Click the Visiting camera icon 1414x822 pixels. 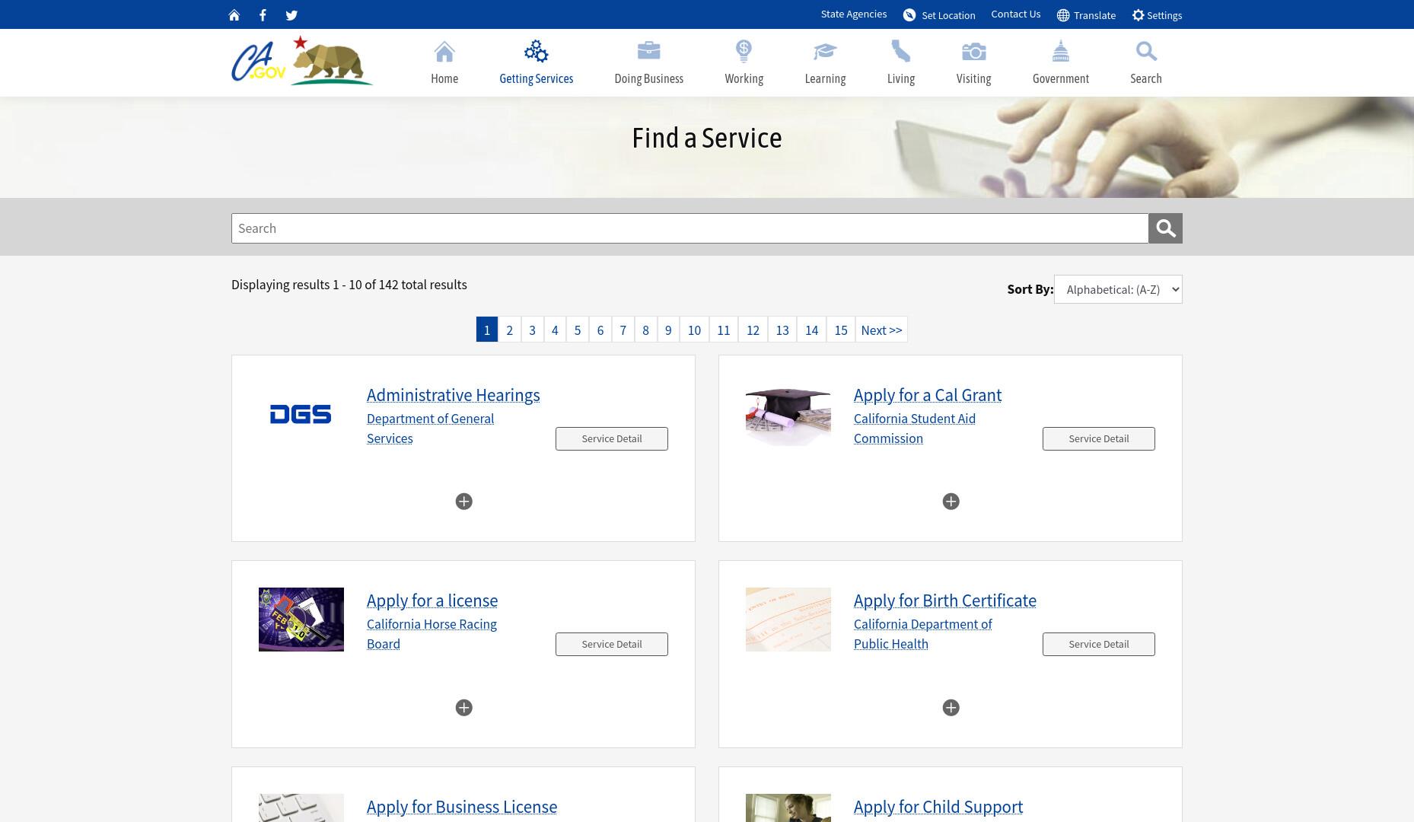tap(974, 51)
